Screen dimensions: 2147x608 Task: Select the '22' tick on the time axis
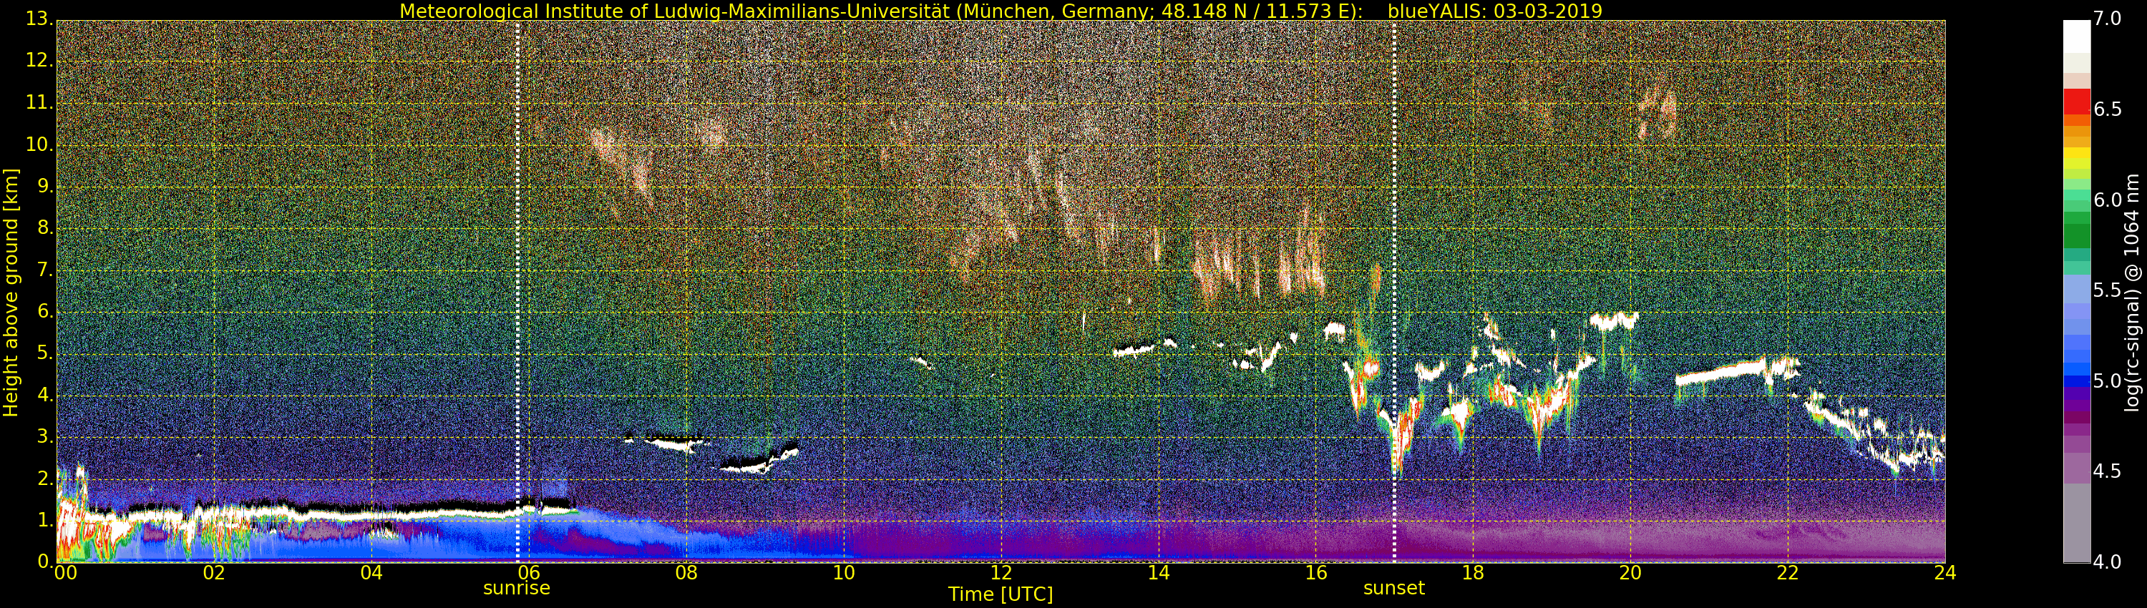[x=1788, y=573]
